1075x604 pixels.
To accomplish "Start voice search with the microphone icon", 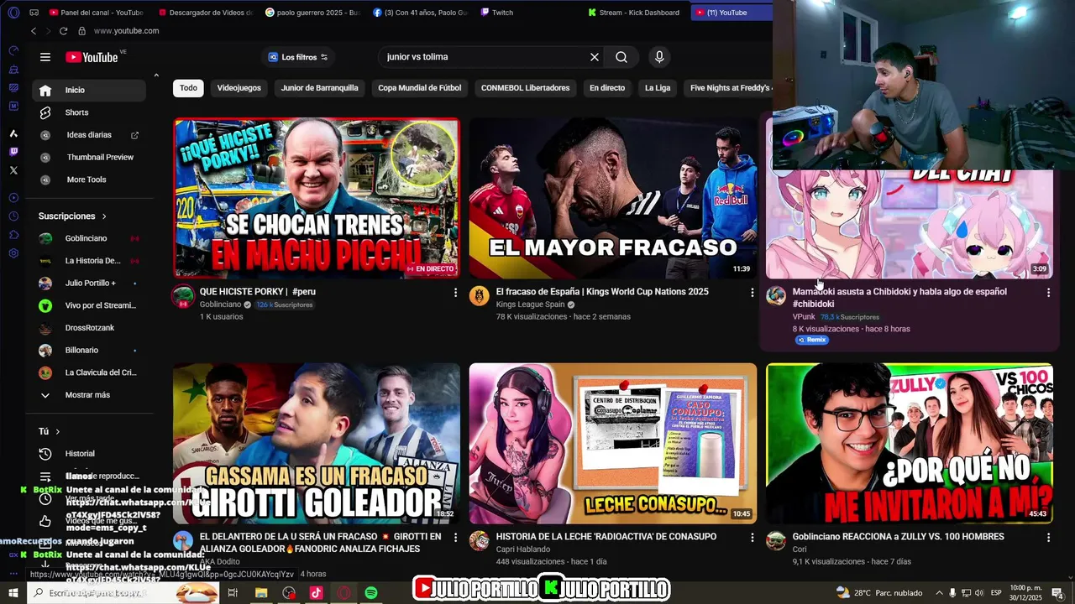I will (659, 57).
